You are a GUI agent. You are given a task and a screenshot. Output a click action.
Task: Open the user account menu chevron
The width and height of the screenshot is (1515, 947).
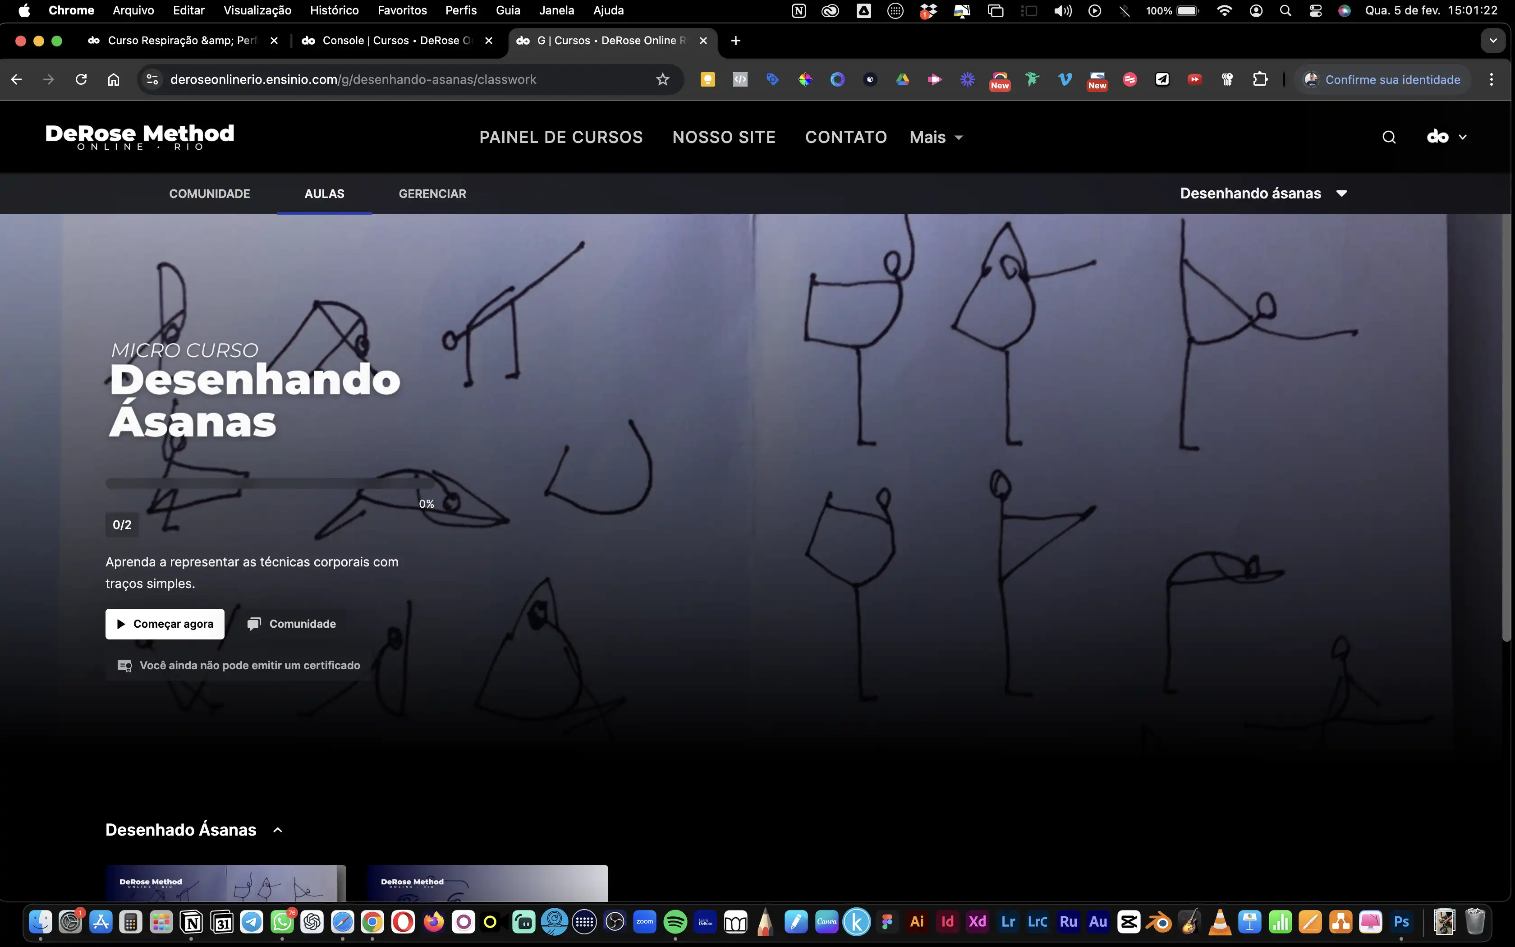coord(1462,137)
